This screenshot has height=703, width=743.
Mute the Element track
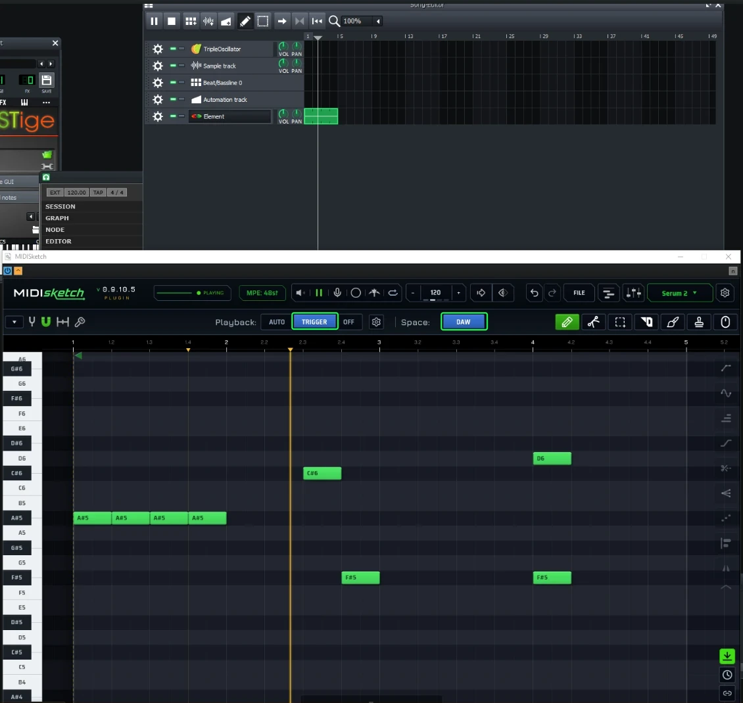[173, 116]
